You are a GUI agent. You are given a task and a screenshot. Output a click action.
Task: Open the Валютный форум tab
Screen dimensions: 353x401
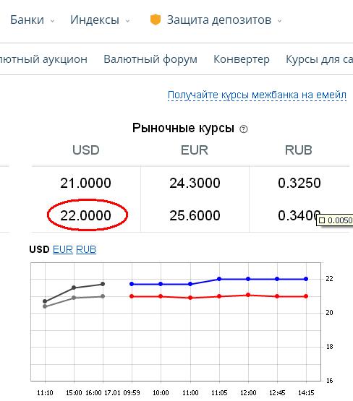click(150, 59)
